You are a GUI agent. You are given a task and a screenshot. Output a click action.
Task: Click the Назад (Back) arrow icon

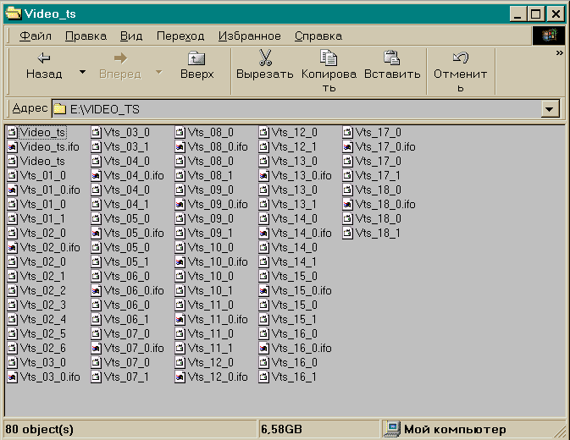click(44, 58)
